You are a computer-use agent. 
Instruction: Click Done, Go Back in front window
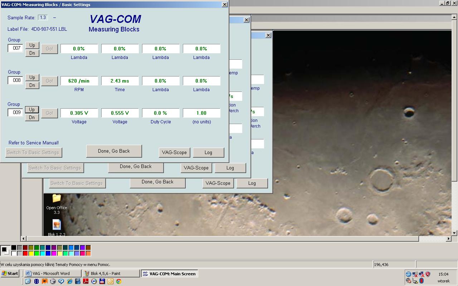(x=114, y=151)
